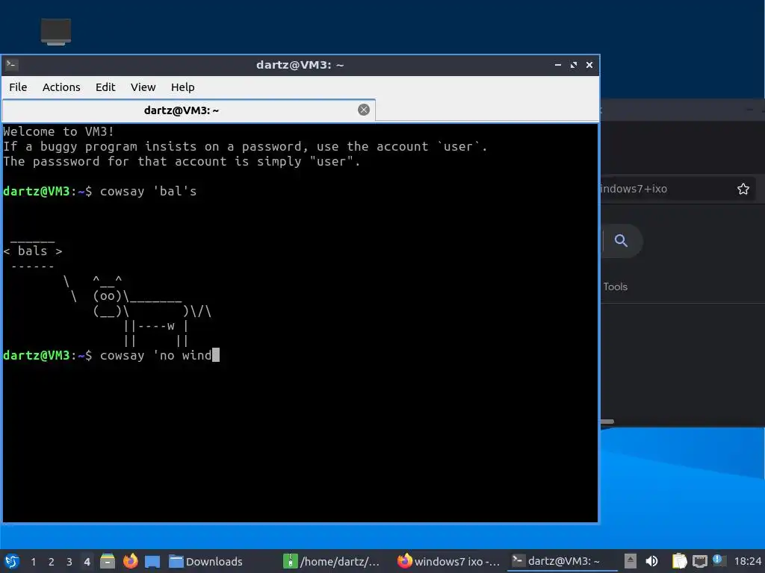Image resolution: width=765 pixels, height=573 pixels.
Task: Click the first prompt command cowsay 'bal's
Action: click(148, 191)
